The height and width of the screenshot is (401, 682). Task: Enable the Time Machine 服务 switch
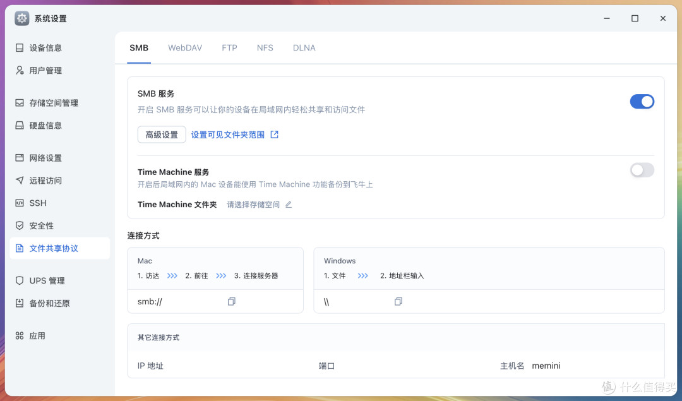[642, 170]
